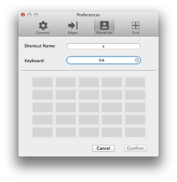Screen dimensions: 177x182
Task: Select the top-left grid cell
Action: pos(43,82)
